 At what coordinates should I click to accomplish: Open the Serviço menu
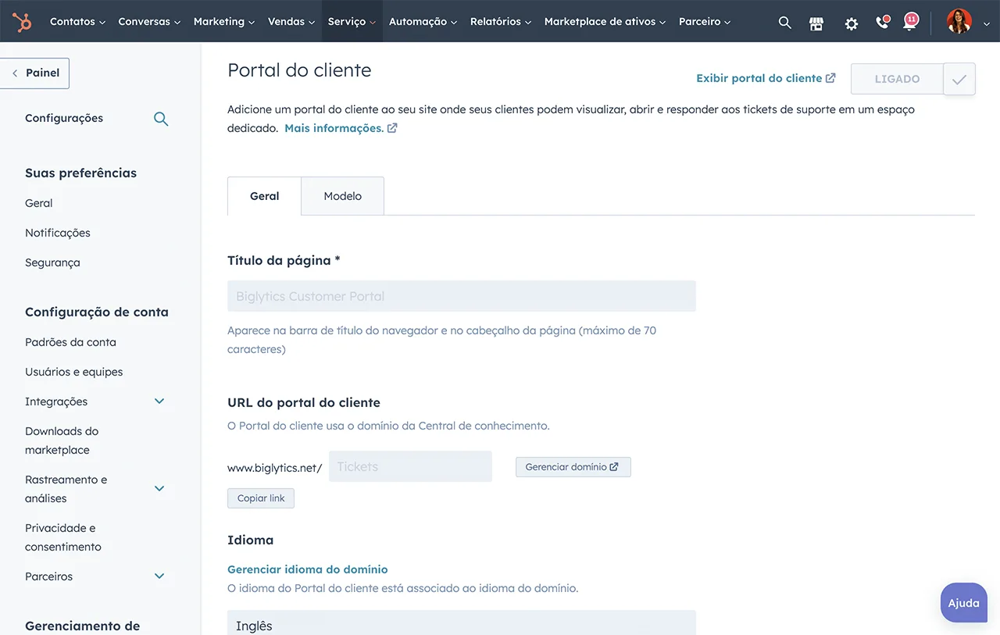click(x=352, y=22)
